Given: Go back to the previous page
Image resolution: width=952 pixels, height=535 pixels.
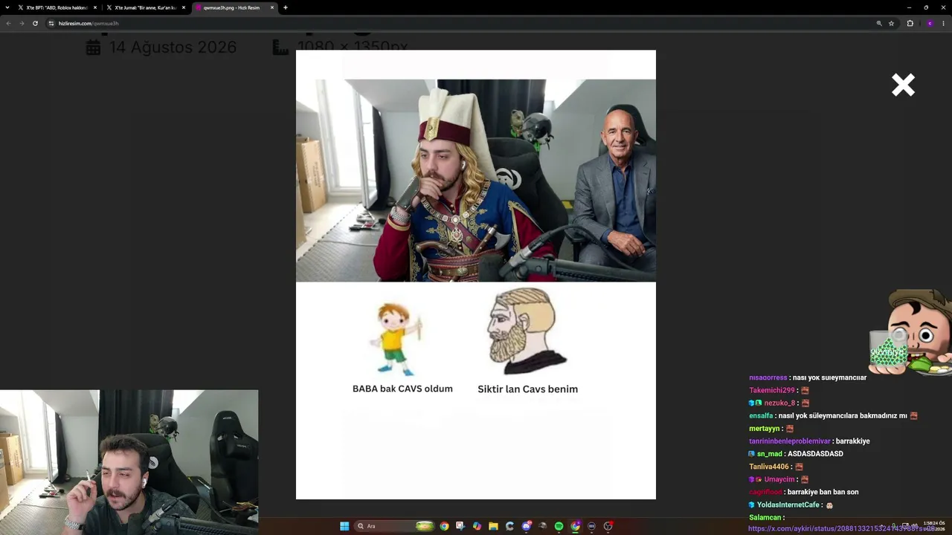Looking at the screenshot, I should pyautogui.click(x=8, y=23).
